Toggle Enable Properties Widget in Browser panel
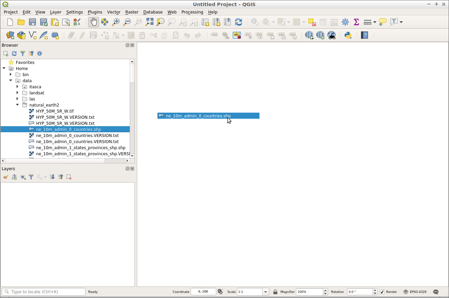449x298 pixels. click(40, 53)
